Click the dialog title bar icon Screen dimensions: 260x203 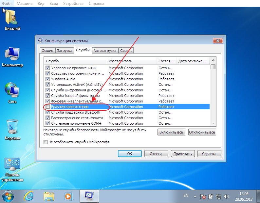coord(40,40)
